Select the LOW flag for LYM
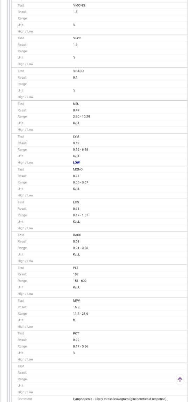 pos(76,162)
